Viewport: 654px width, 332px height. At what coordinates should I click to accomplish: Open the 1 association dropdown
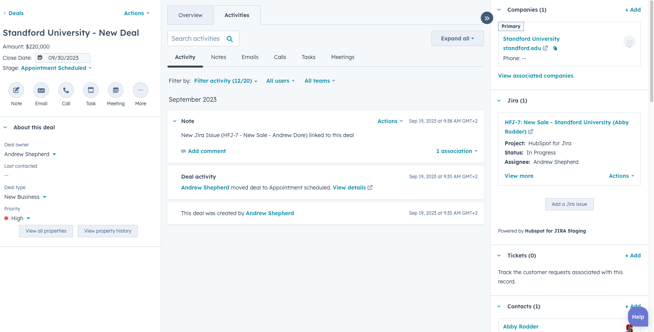(457, 151)
